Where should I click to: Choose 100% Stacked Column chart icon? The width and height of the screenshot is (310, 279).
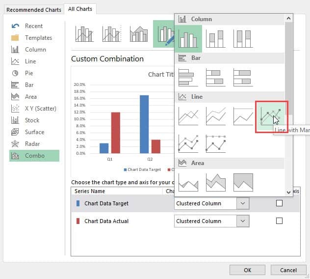coord(243,39)
